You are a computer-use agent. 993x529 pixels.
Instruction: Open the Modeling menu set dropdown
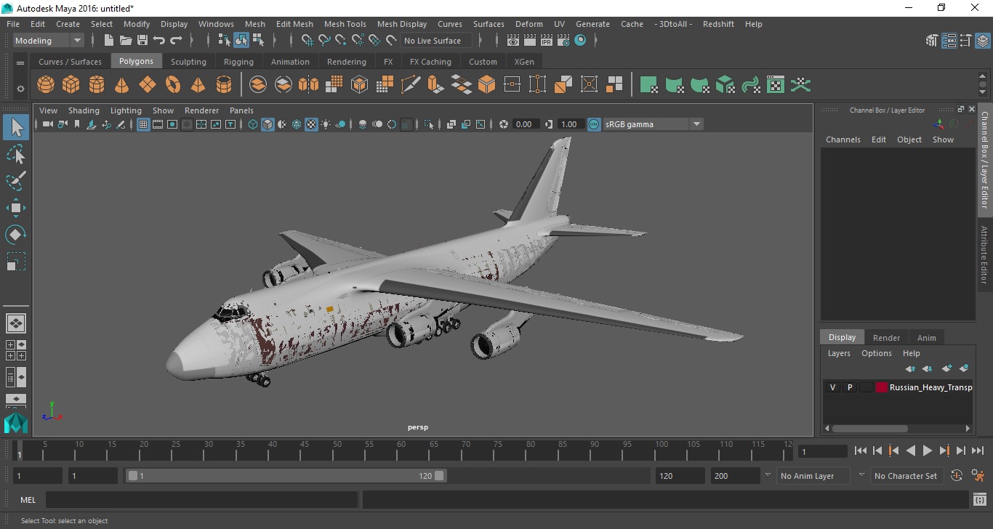(x=49, y=41)
